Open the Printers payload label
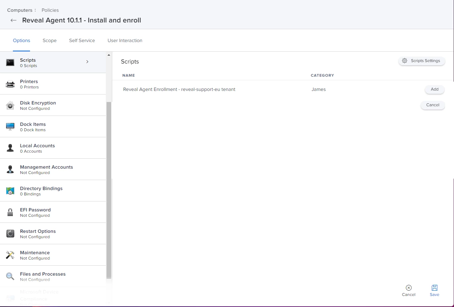 (29, 82)
